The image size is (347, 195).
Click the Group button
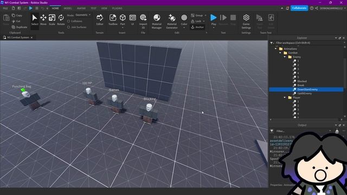coord(197,15)
